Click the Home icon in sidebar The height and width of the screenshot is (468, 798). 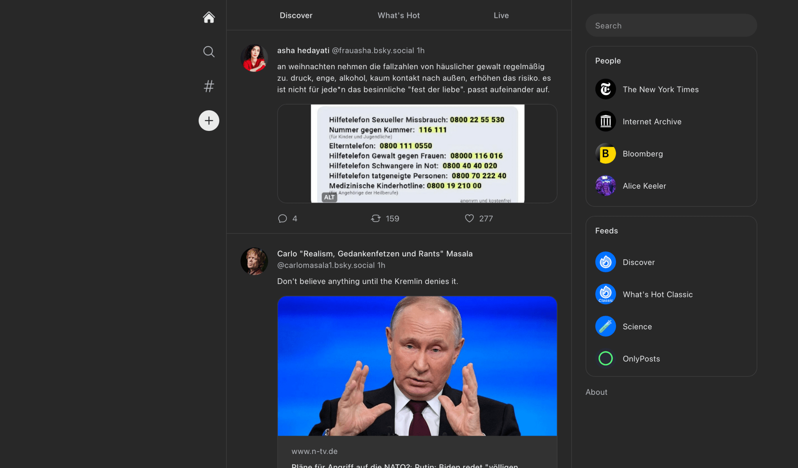[x=209, y=17]
